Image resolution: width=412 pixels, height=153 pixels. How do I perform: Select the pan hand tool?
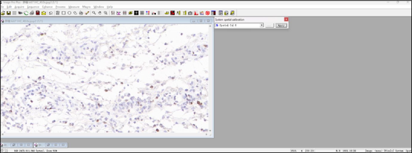(100, 13)
